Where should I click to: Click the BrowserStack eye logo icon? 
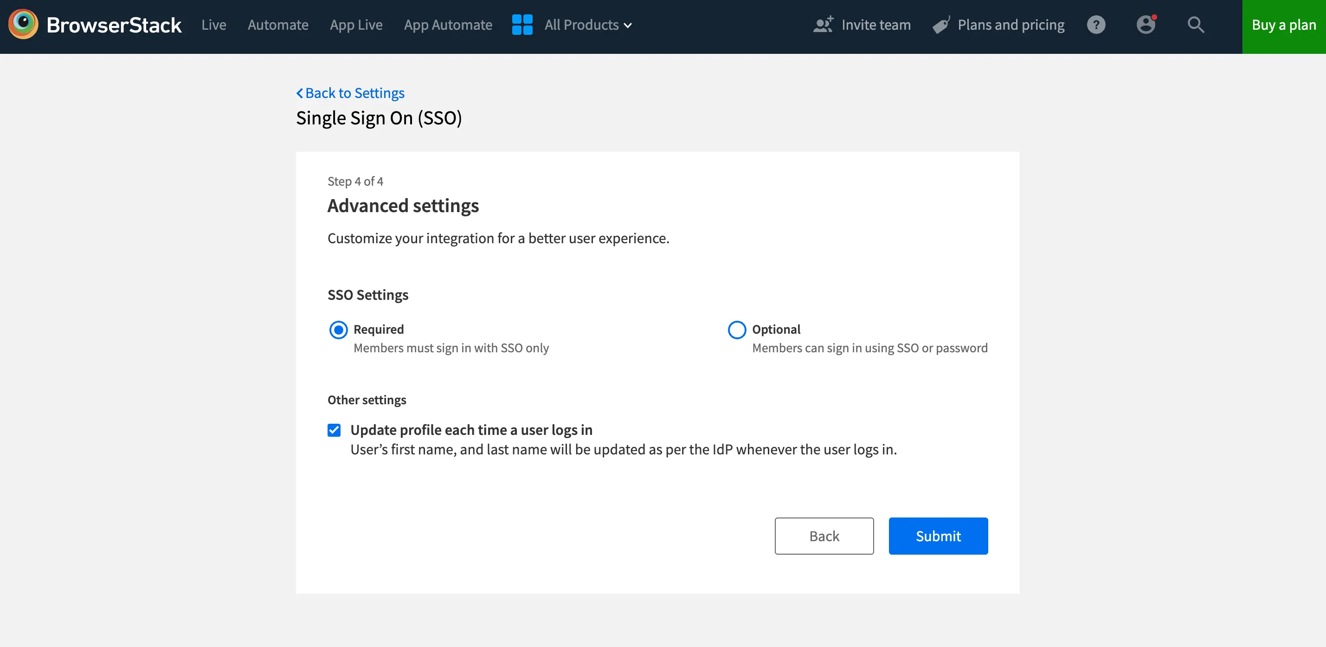(x=23, y=24)
